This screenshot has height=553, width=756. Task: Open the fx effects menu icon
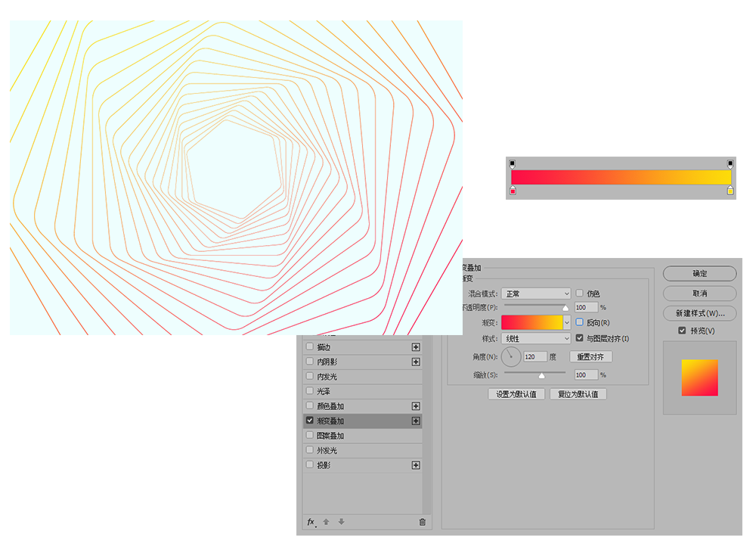[311, 522]
